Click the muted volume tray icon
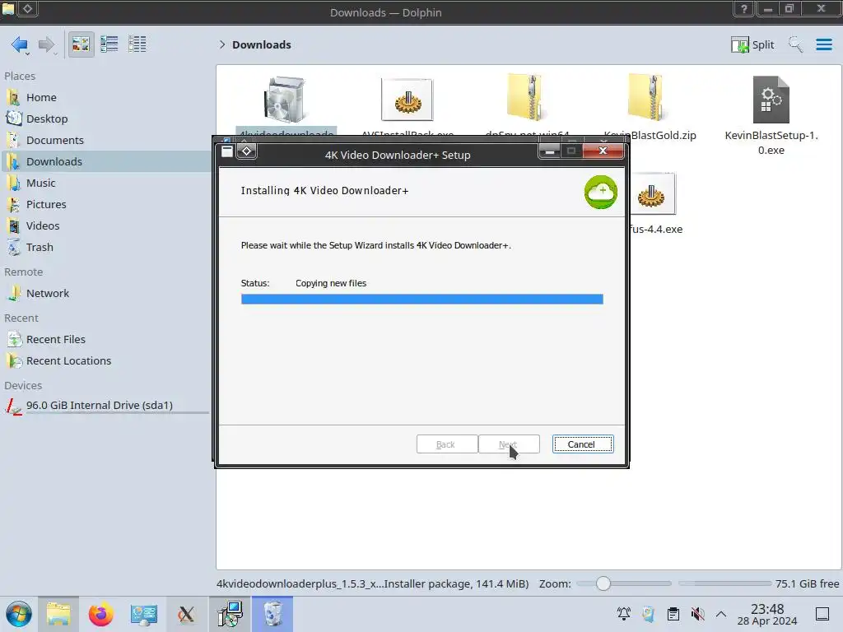The width and height of the screenshot is (843, 632). coord(698,614)
